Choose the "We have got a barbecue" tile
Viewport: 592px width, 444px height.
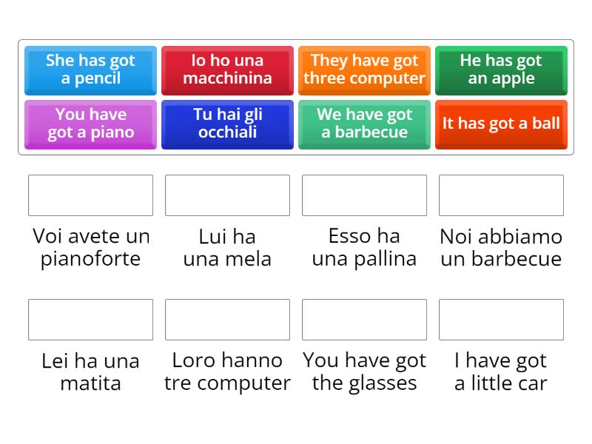click(363, 124)
